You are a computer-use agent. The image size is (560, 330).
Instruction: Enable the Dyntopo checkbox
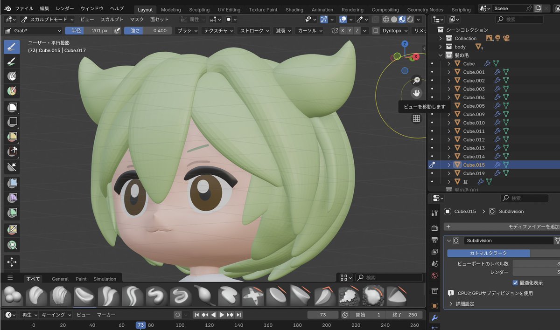(x=376, y=30)
